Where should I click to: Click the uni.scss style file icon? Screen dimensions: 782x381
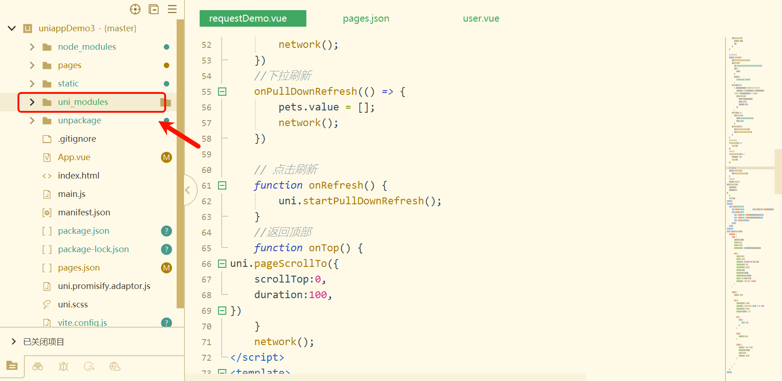point(47,305)
